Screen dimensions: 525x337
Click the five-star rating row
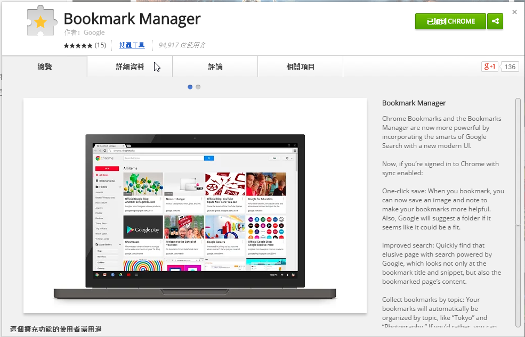click(78, 45)
